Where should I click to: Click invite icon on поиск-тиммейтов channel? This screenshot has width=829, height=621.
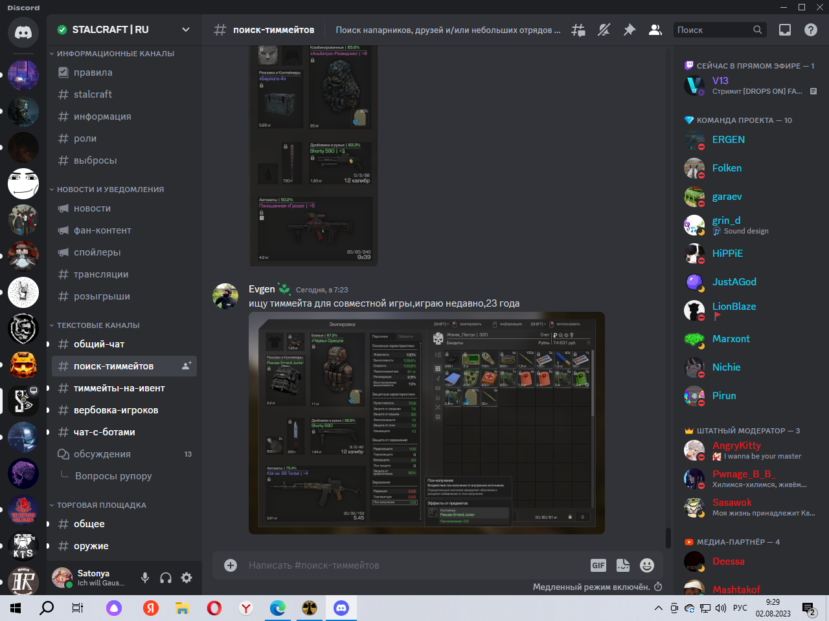pos(187,366)
